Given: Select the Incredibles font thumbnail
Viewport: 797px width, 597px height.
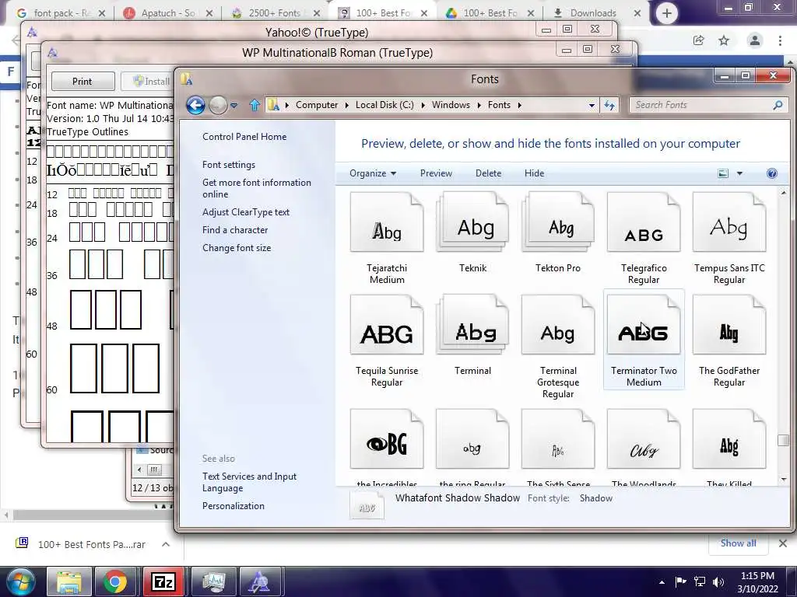Looking at the screenshot, I should click(387, 439).
